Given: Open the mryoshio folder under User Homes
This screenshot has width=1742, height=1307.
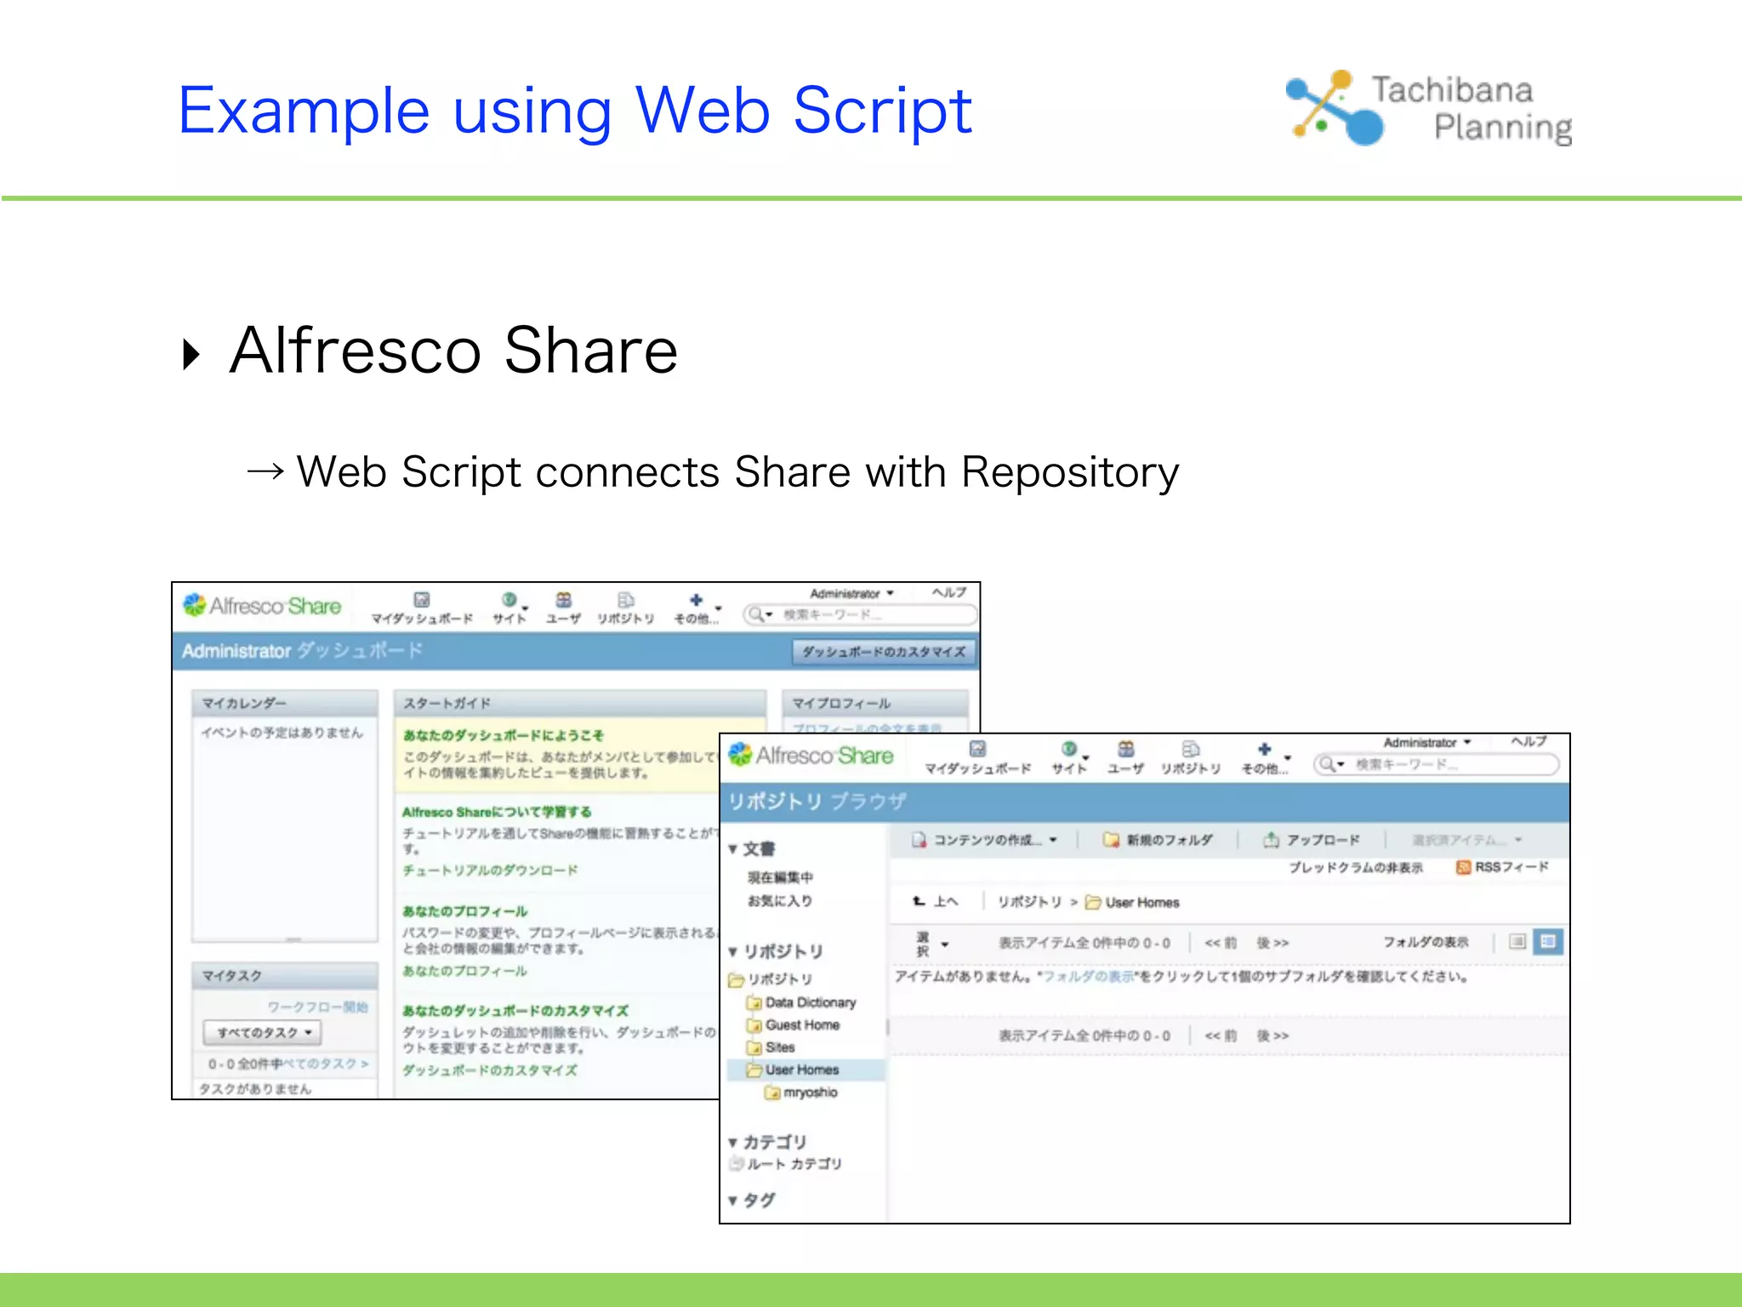Looking at the screenshot, I should point(809,1093).
